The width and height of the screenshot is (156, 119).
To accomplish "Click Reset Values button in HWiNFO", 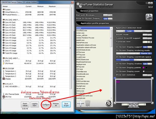I will click(25, 104).
